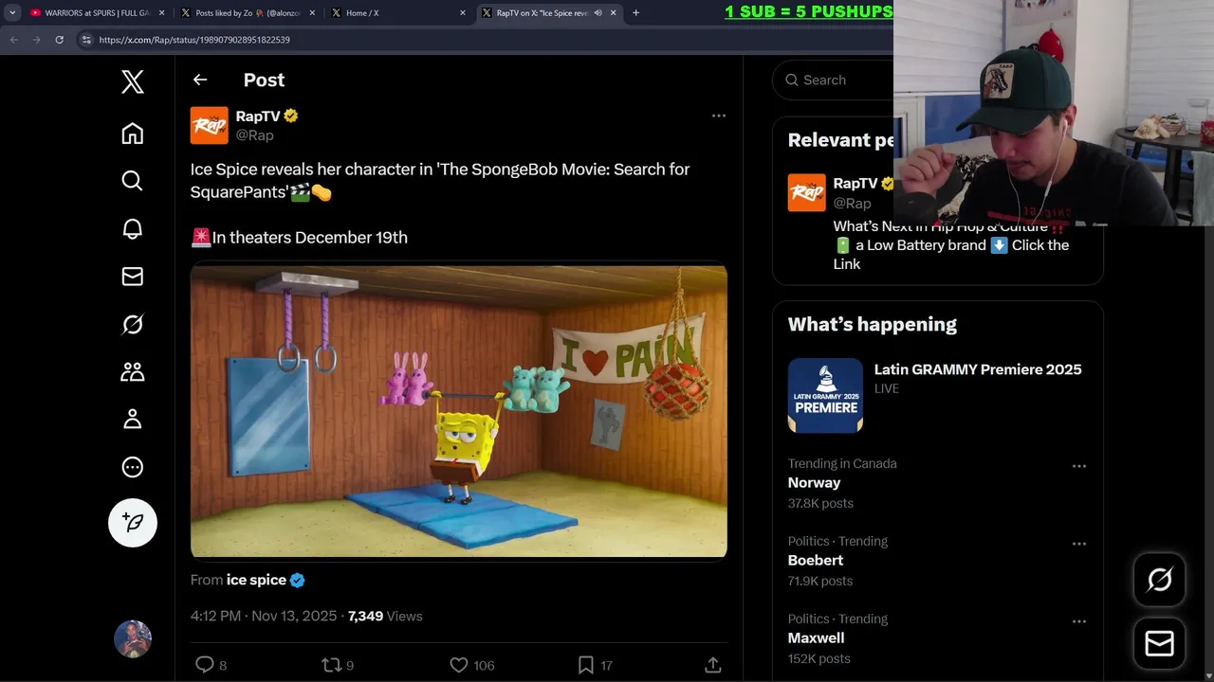Open more options for Maxwell trend

click(1079, 621)
